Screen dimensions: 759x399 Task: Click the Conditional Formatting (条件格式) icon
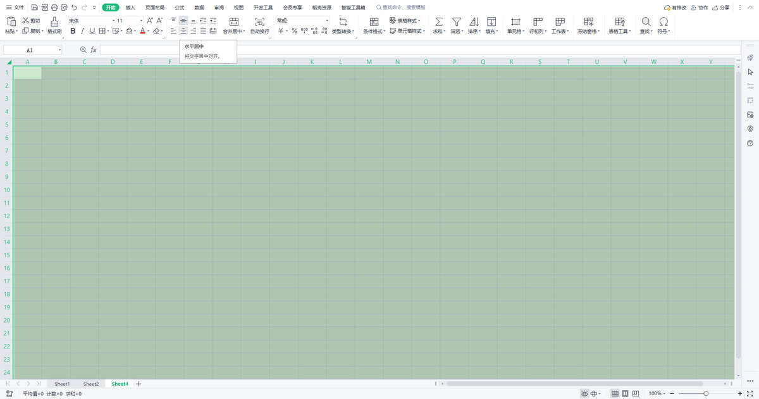(374, 21)
